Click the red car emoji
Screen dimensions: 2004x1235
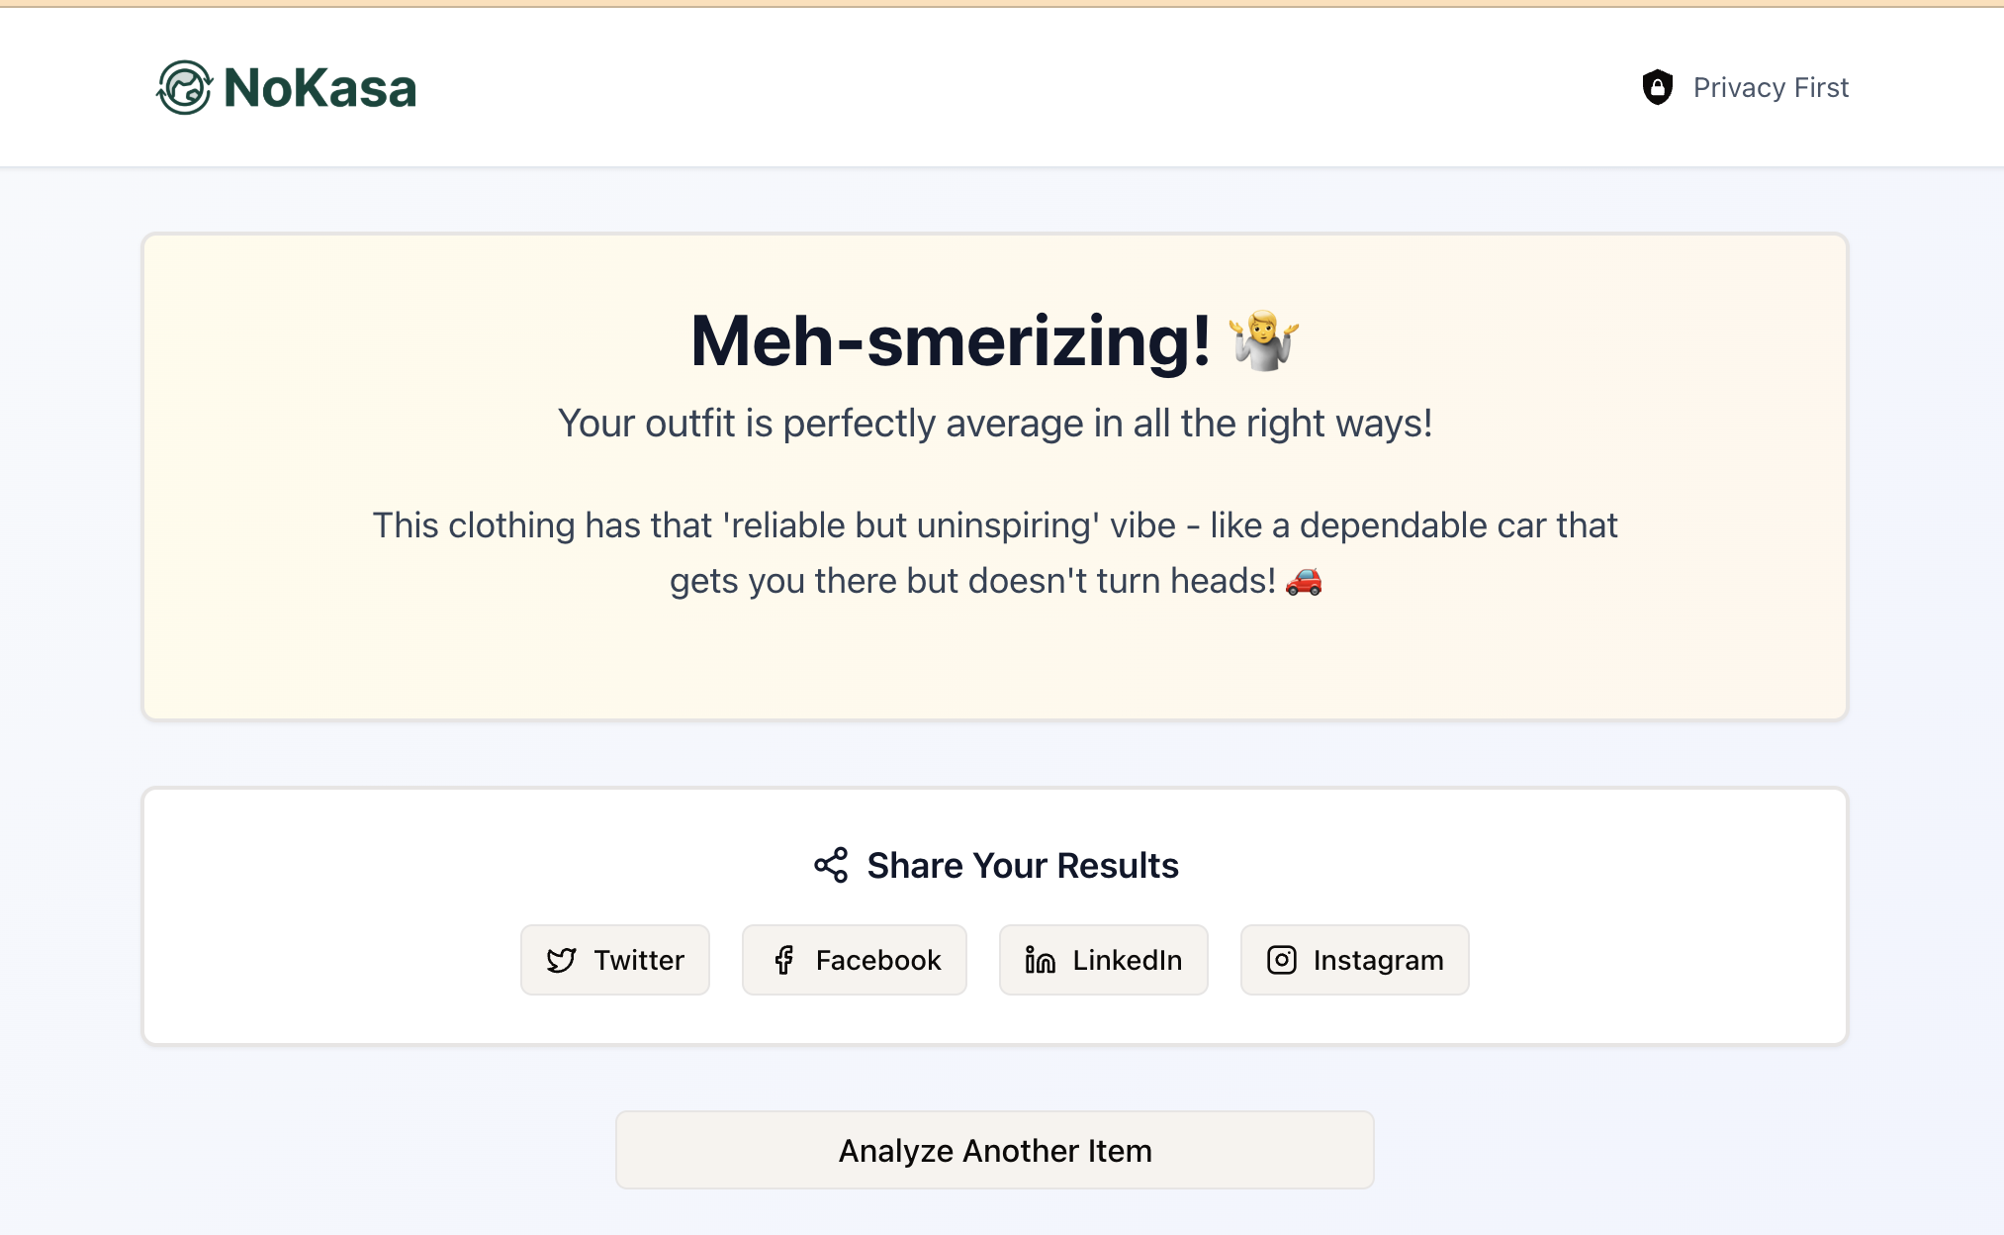point(1304,581)
